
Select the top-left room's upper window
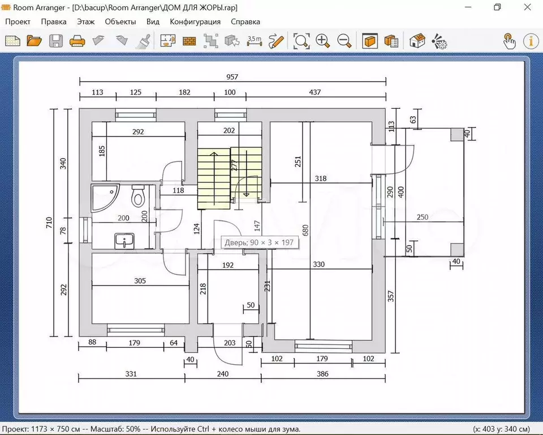(136, 115)
